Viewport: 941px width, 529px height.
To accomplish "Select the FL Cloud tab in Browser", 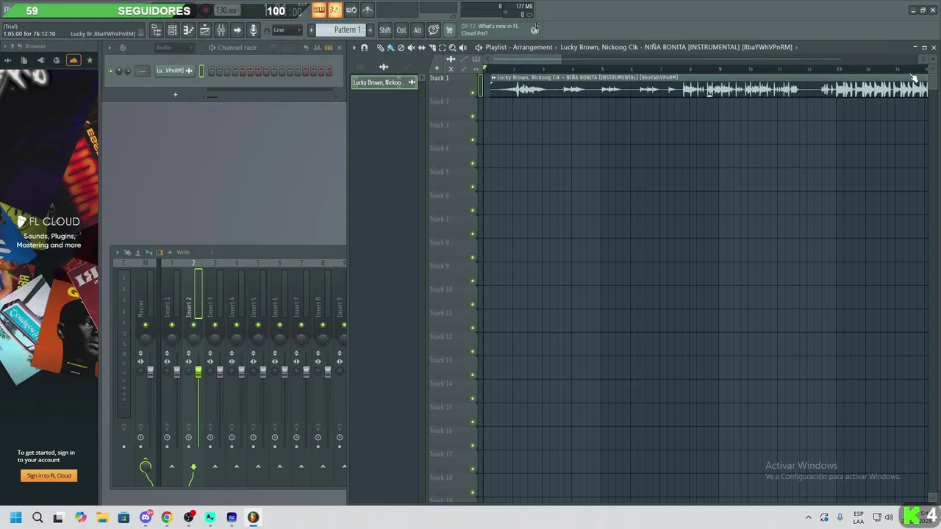I will click(x=74, y=60).
